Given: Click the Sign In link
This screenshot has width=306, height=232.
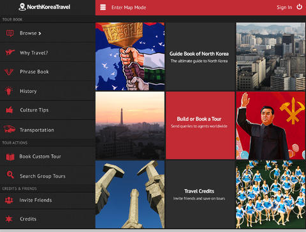Looking at the screenshot, I should point(284,7).
